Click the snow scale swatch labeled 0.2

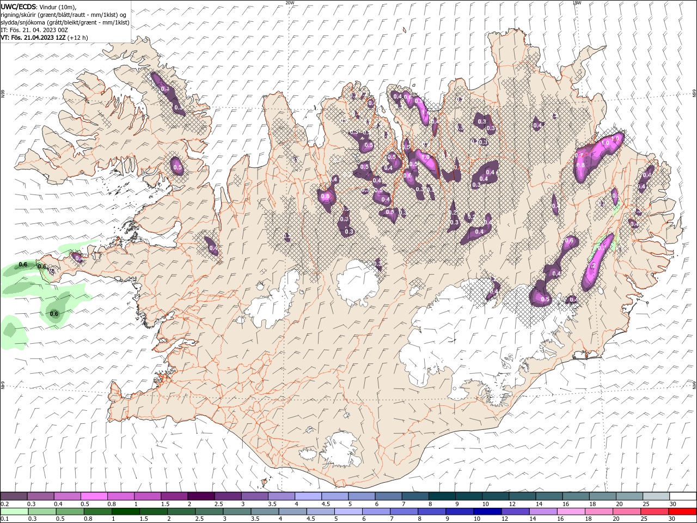14,496
